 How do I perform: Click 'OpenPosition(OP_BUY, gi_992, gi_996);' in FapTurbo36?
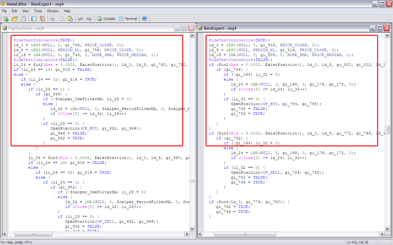coord(95,128)
